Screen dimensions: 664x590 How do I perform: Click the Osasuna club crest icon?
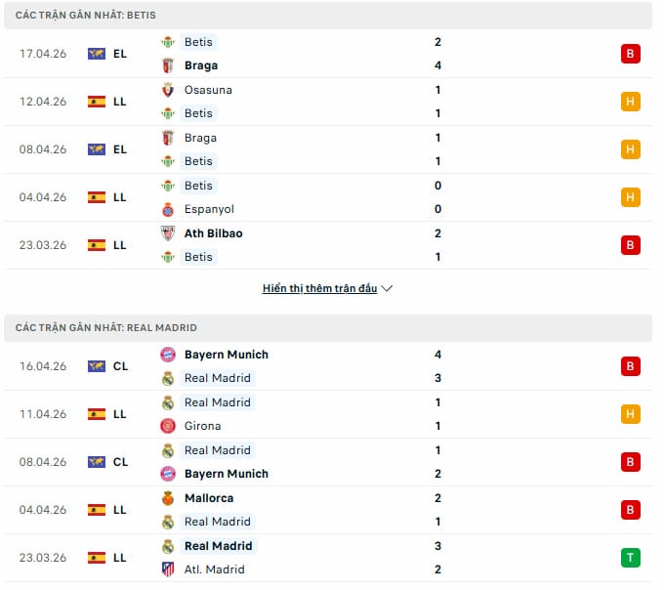(x=168, y=90)
